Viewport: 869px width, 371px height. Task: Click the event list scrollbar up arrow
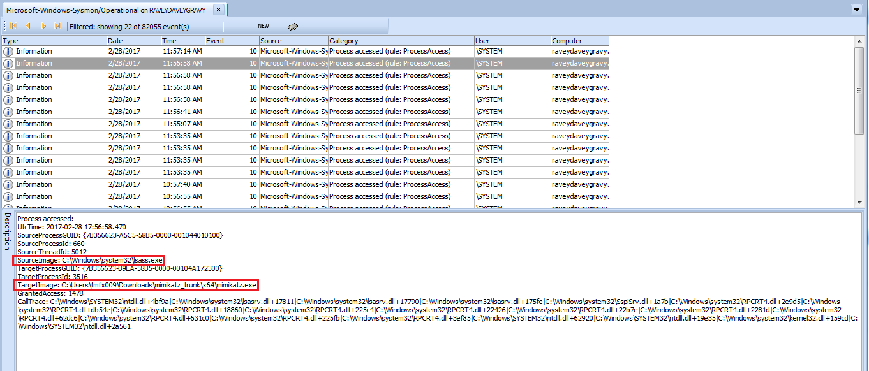tap(859, 41)
